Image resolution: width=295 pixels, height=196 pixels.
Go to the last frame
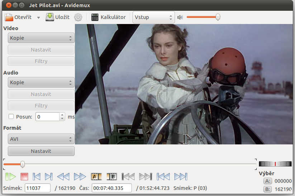pos(181,177)
